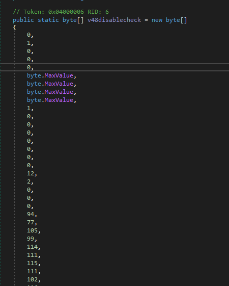Click the Token 0x04000006 RID comment
The image size is (229, 286).
(61, 12)
